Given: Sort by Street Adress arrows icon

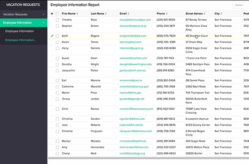Looking at the screenshot, I should pos(204,14).
